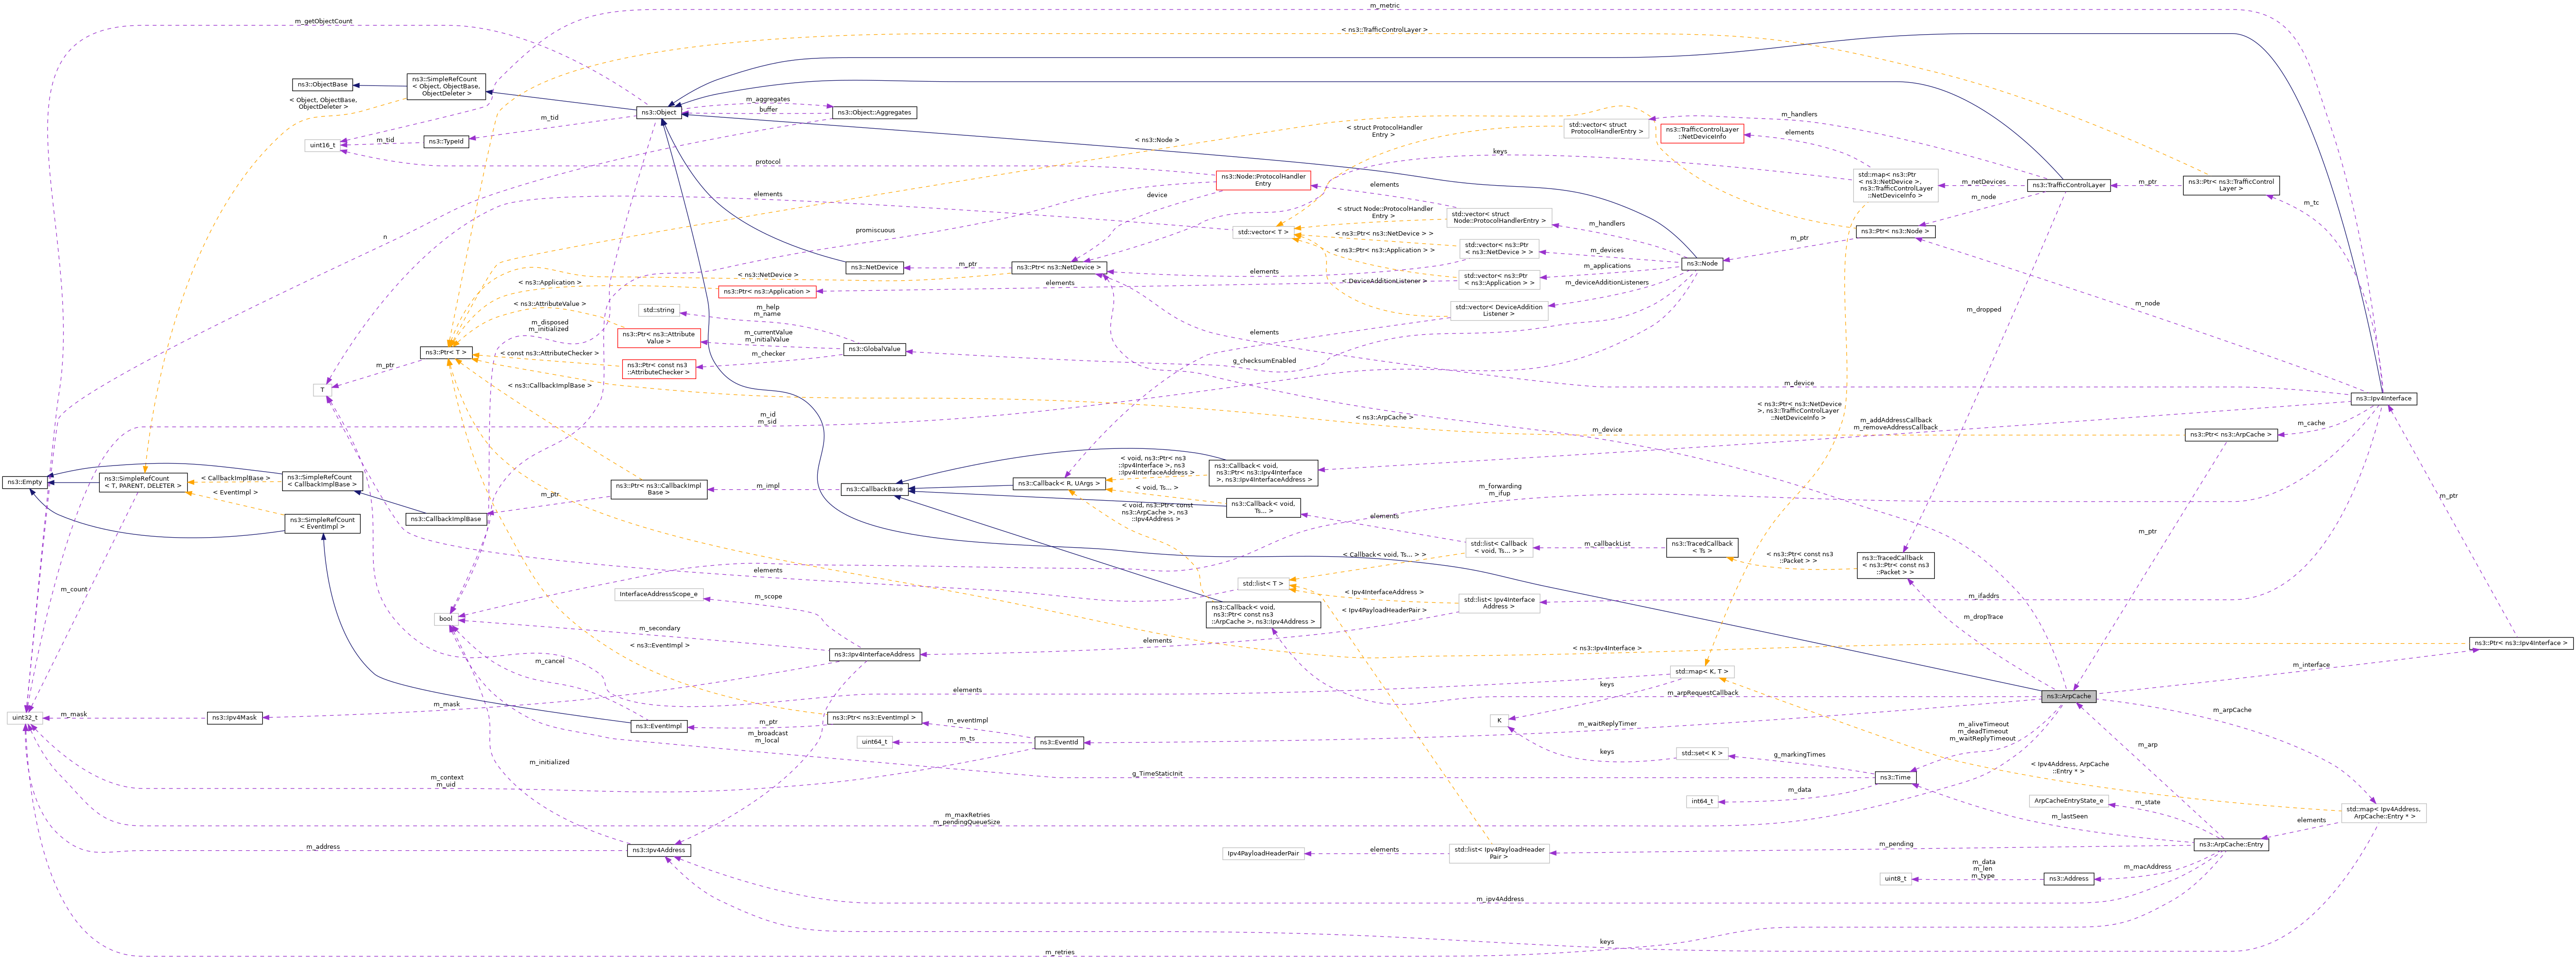Select ns3::SimpleRefCount< T, PARENT, DELETER > node
The height and width of the screenshot is (959, 2576).
(143, 482)
